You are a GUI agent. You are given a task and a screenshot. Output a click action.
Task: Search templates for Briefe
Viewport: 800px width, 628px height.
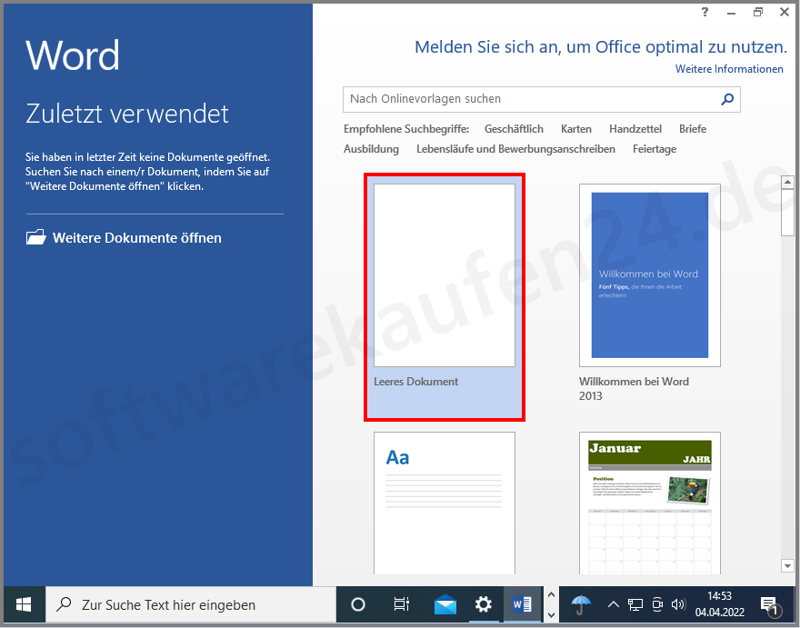pyautogui.click(x=693, y=129)
